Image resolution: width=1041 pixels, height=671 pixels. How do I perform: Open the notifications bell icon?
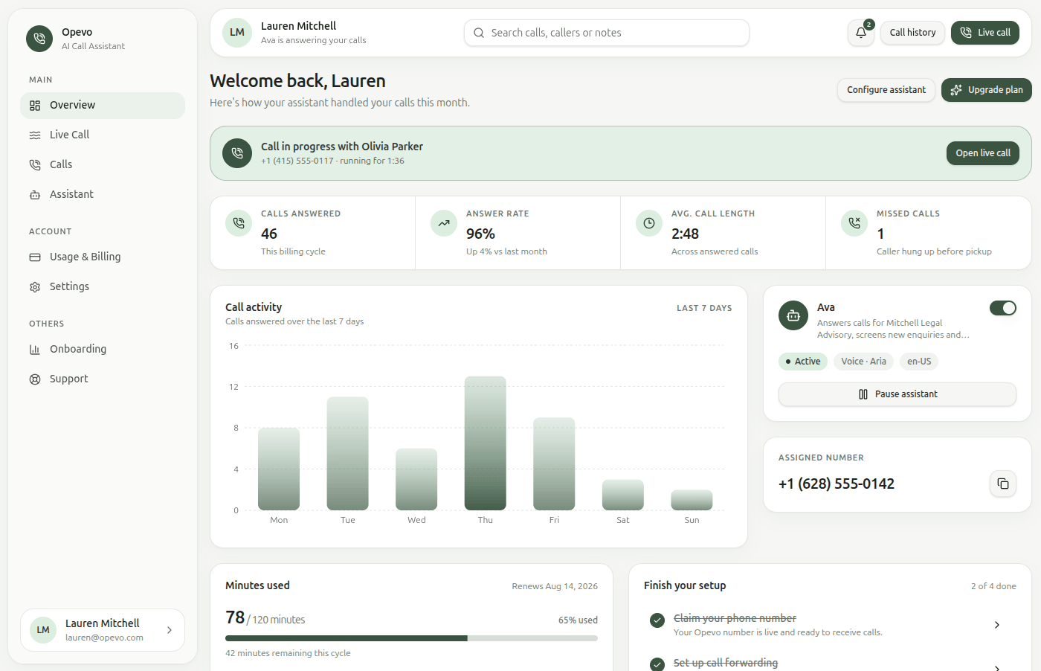click(x=861, y=33)
